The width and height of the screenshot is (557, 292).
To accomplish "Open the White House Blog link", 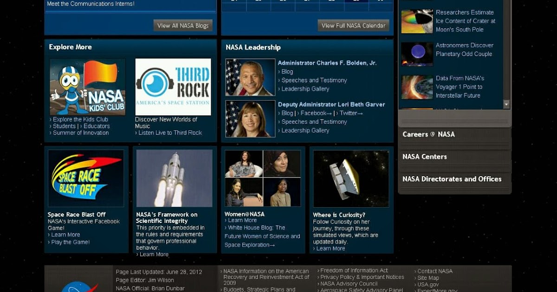I will pyautogui.click(x=263, y=236).
